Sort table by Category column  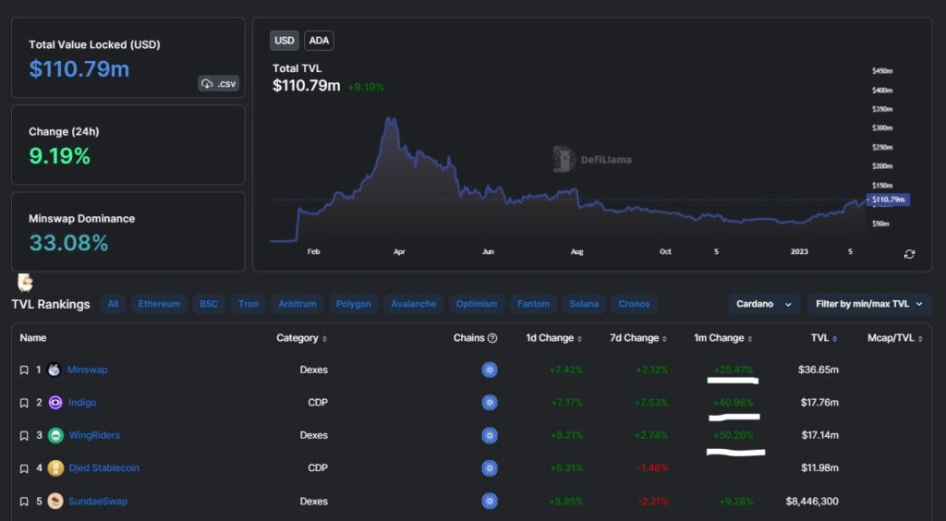[301, 338]
